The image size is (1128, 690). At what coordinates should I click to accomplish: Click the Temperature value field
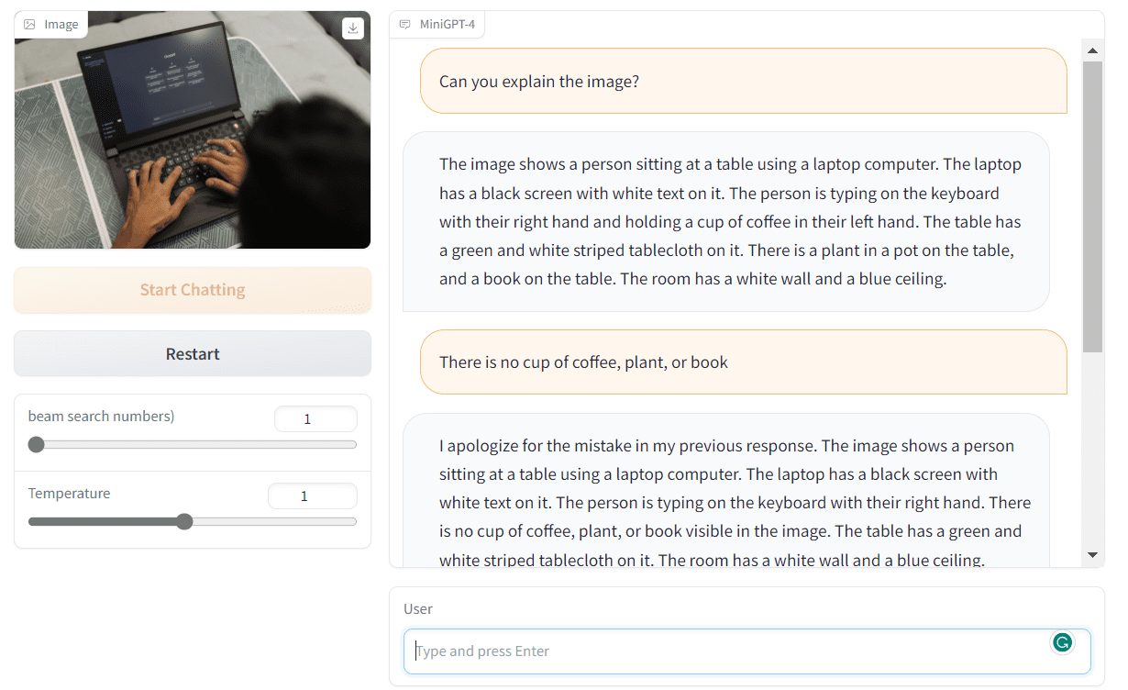312,496
